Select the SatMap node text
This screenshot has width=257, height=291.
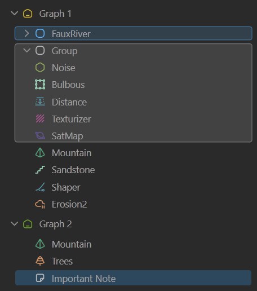(x=67, y=136)
